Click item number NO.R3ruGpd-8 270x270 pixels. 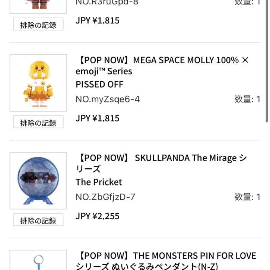point(107,2)
